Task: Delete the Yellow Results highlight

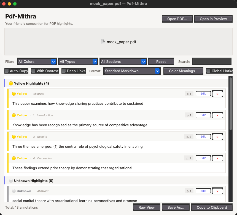Action: (217, 137)
